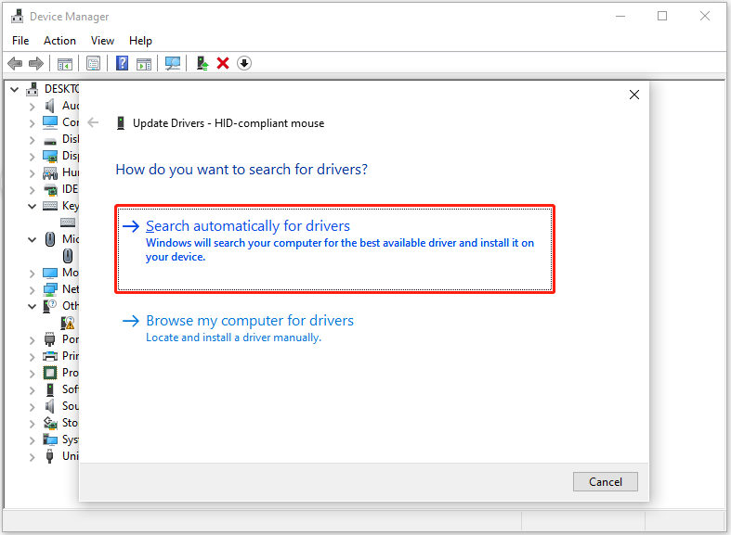The height and width of the screenshot is (535, 731).
Task: Click the red X Uninstall device icon
Action: (x=223, y=63)
